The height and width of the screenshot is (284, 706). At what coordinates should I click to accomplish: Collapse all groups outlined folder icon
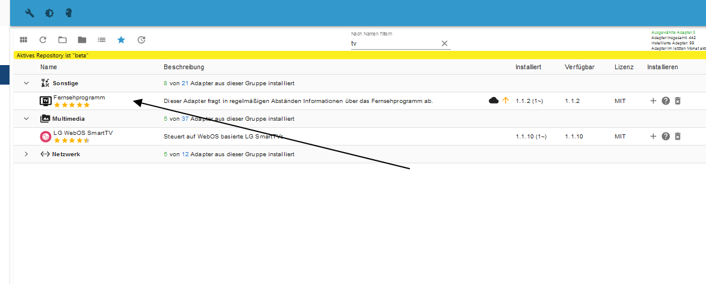coord(62,40)
